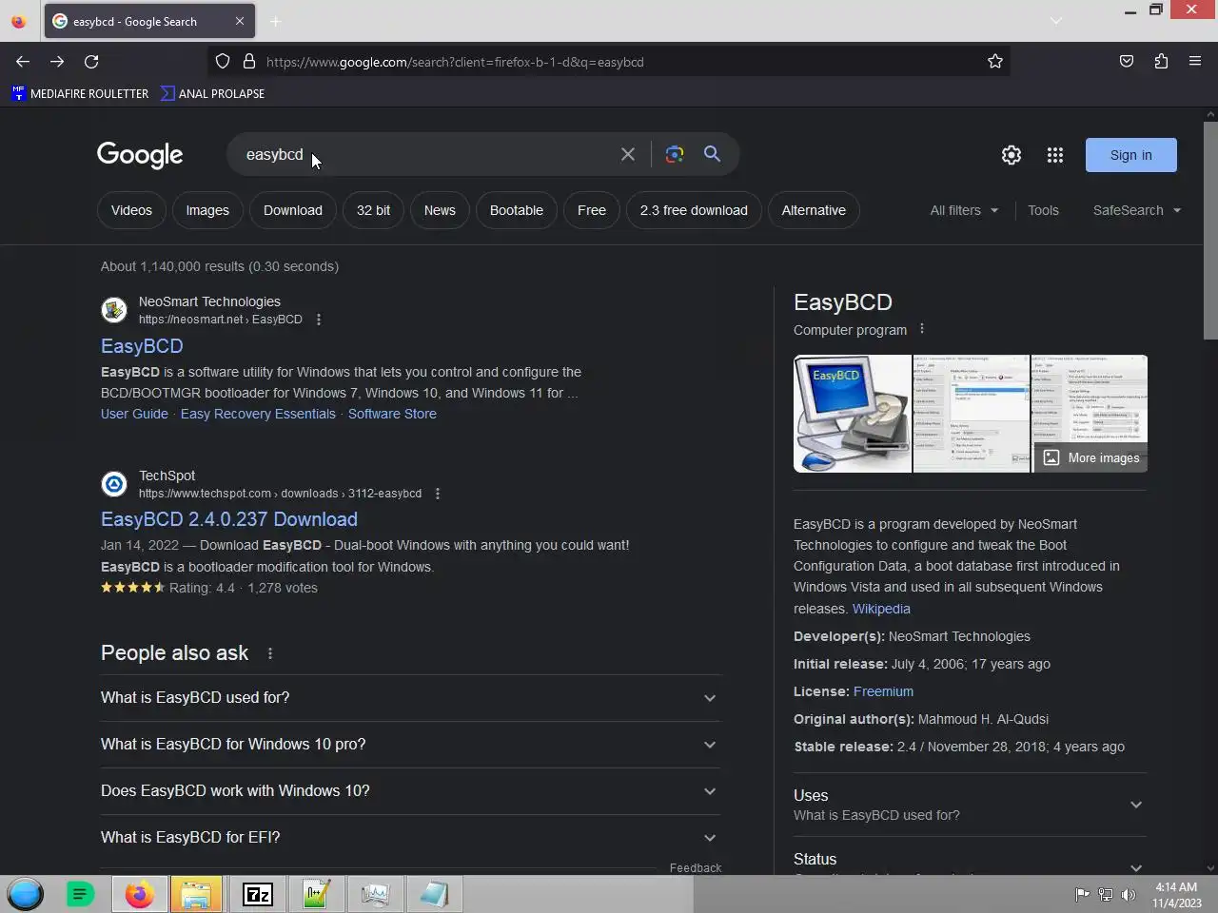Open the Save to Pocket icon
Viewport: 1218px width, 913px height.
point(1127,62)
